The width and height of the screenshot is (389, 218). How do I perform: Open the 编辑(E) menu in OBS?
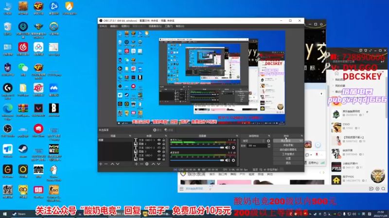coord(114,26)
